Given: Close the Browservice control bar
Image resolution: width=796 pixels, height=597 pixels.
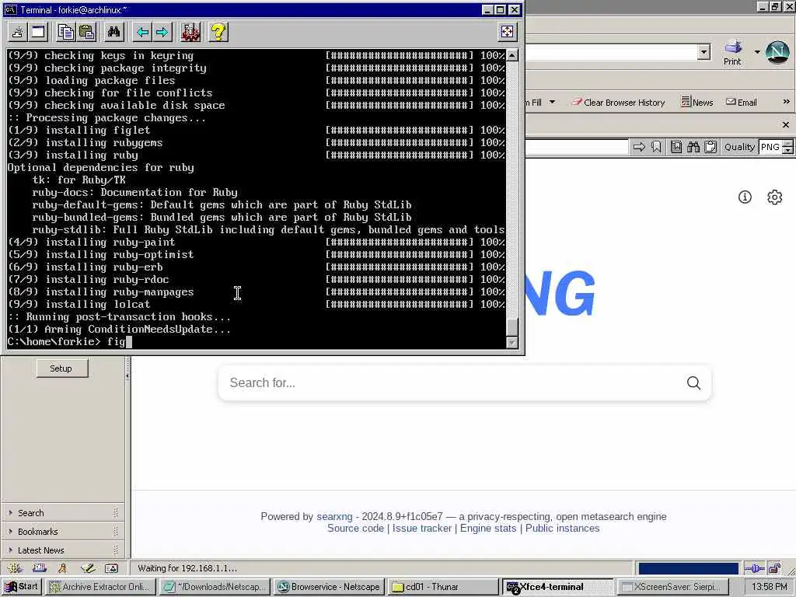Looking at the screenshot, I should click(785, 124).
